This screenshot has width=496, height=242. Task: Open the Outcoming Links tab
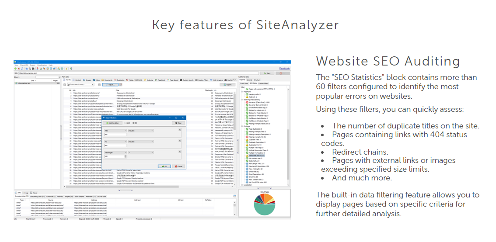pyautogui.click(x=37, y=197)
